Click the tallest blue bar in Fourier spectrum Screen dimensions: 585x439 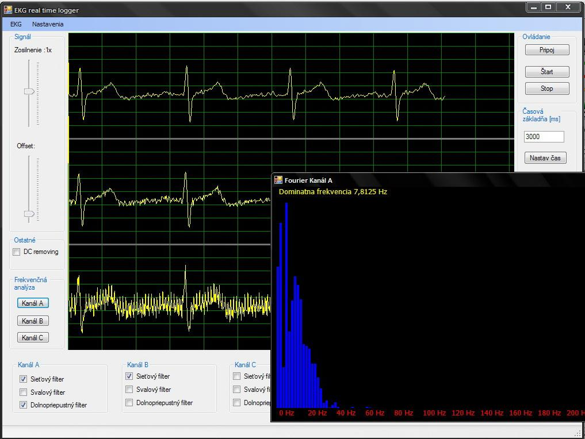[x=286, y=305]
